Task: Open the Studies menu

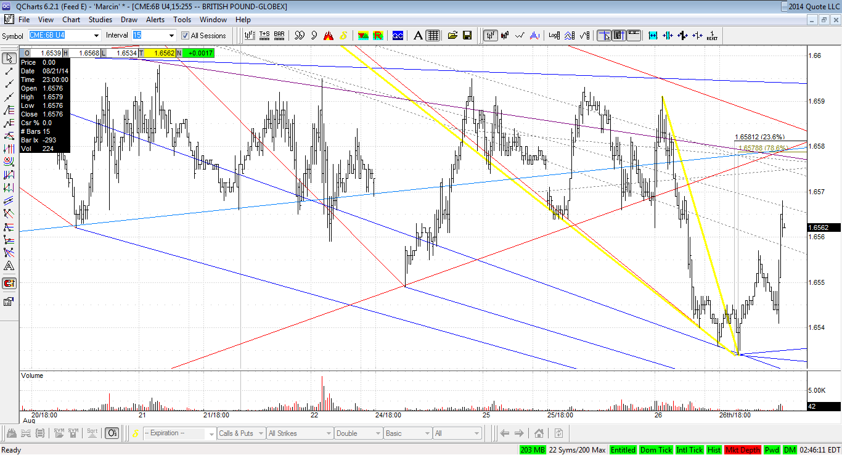Action: click(x=100, y=20)
